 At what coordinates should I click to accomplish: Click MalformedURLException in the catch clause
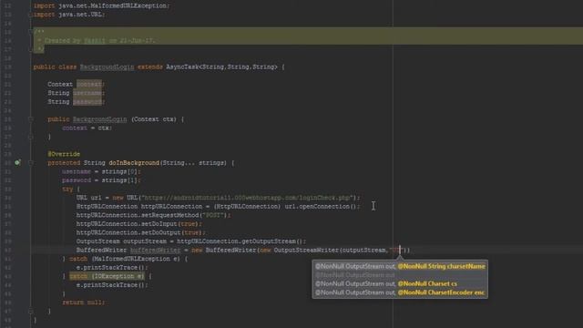131,259
